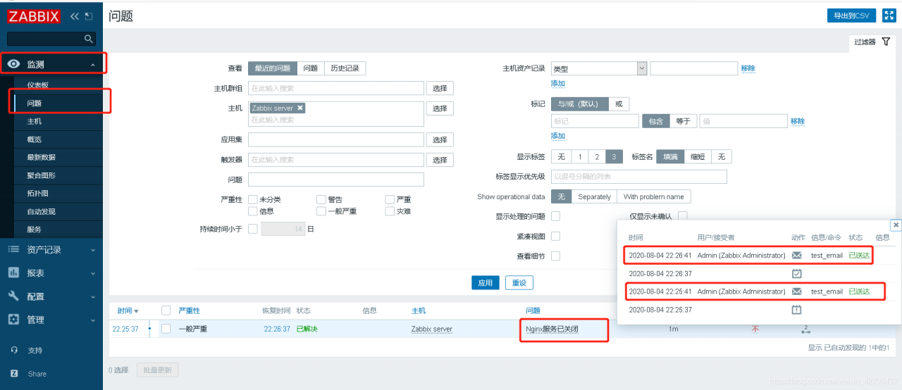The image size is (902, 390).
Task: Expand the 管理 menu section
Action: click(93, 320)
